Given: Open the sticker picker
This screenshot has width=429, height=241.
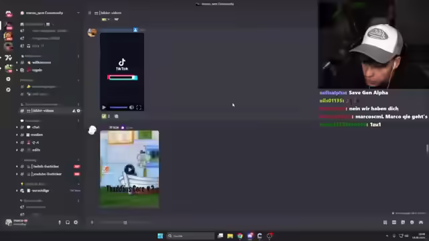Looking at the screenshot, I should point(403,222).
